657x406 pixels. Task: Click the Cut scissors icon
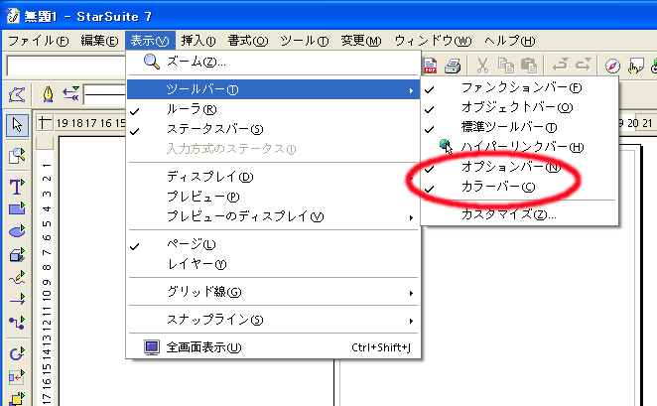click(x=482, y=66)
